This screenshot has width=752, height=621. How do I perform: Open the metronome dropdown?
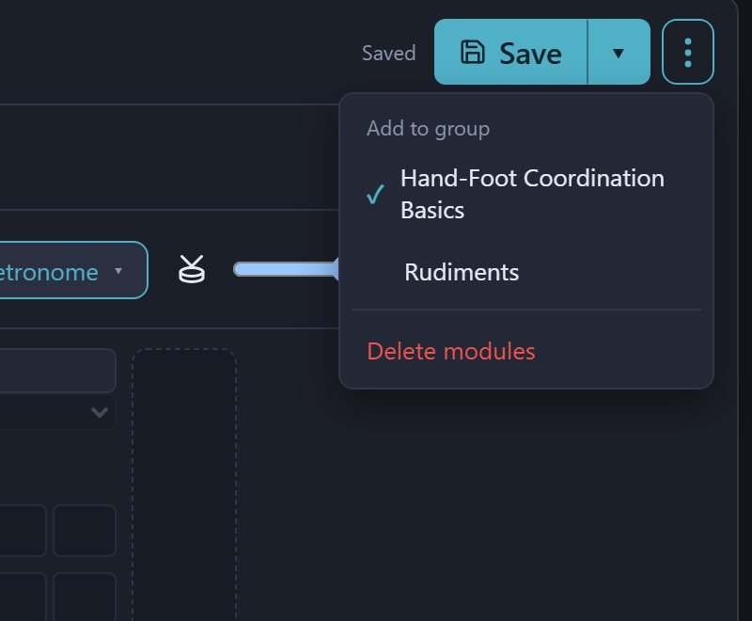(72, 270)
